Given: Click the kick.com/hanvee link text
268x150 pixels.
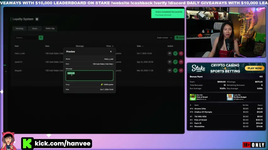Looking at the screenshot, I should pos(63,143).
